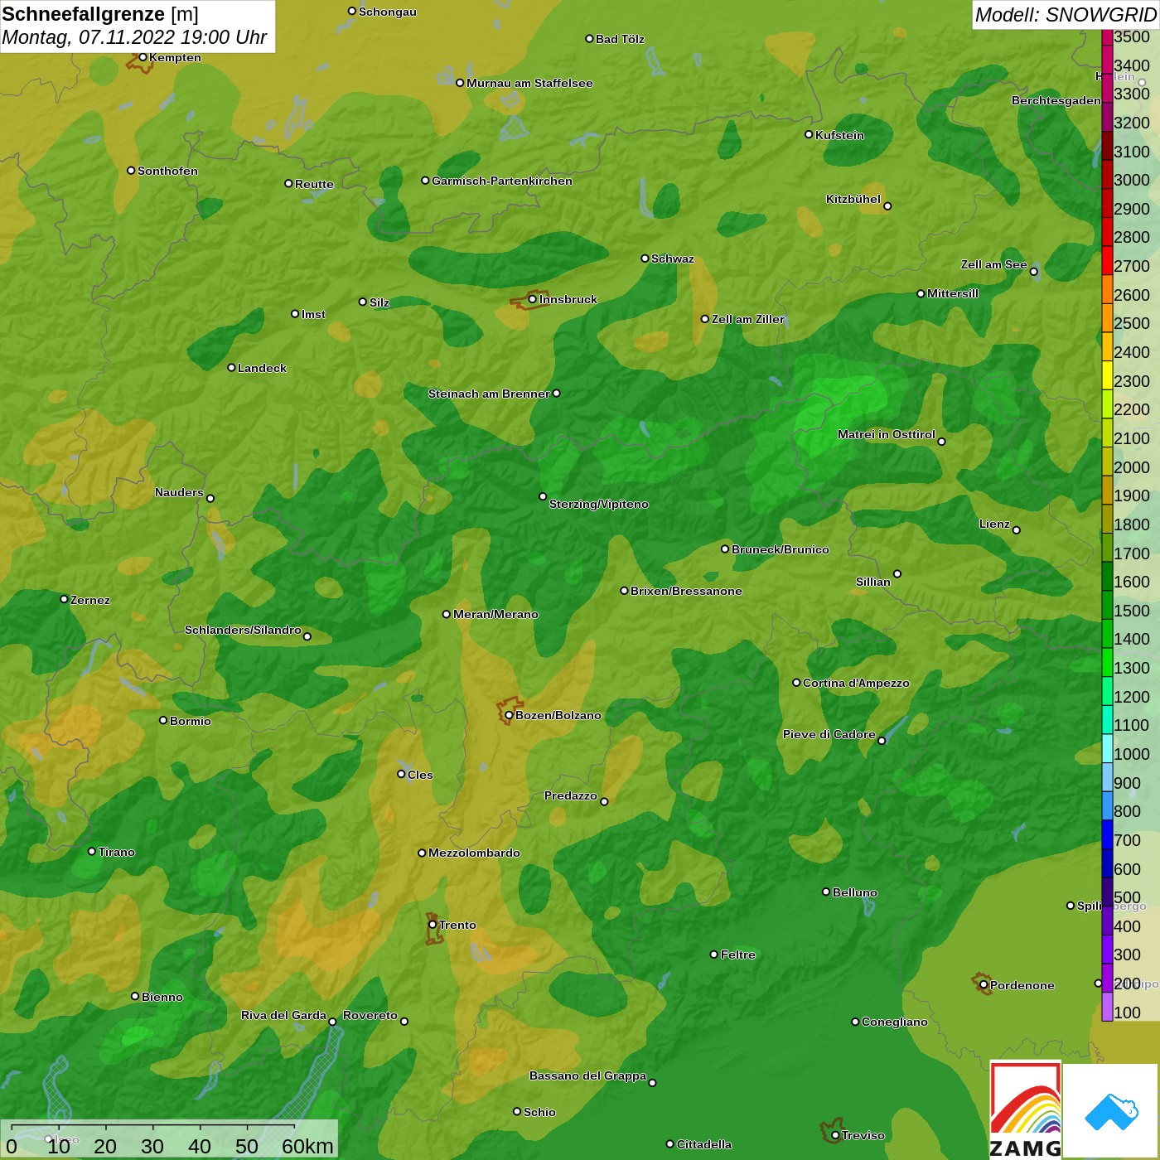
Task: Click the Cortina d'Ampezzo location dot
Action: point(796,683)
